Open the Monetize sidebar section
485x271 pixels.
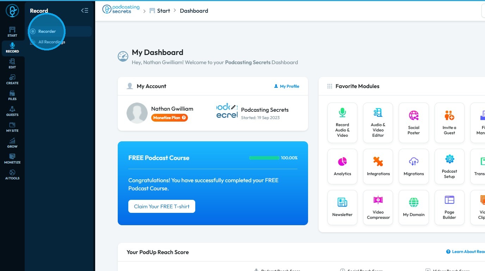point(12,159)
